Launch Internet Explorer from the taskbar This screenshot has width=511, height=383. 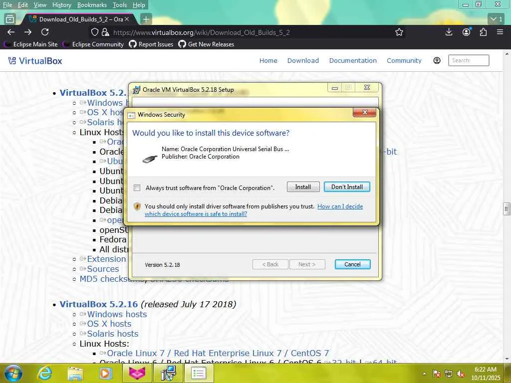[x=44, y=373]
